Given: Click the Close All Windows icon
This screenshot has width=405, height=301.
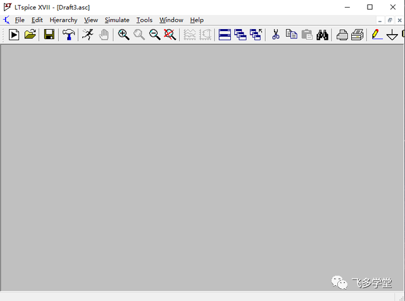Looking at the screenshot, I should click(256, 35).
